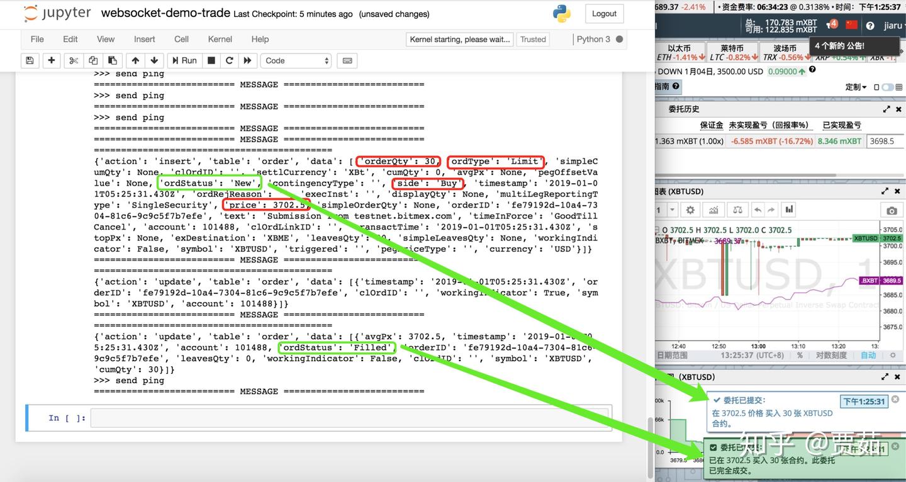Image resolution: width=906 pixels, height=482 pixels.
Task: Click the empty code cell input
Action: (350, 418)
